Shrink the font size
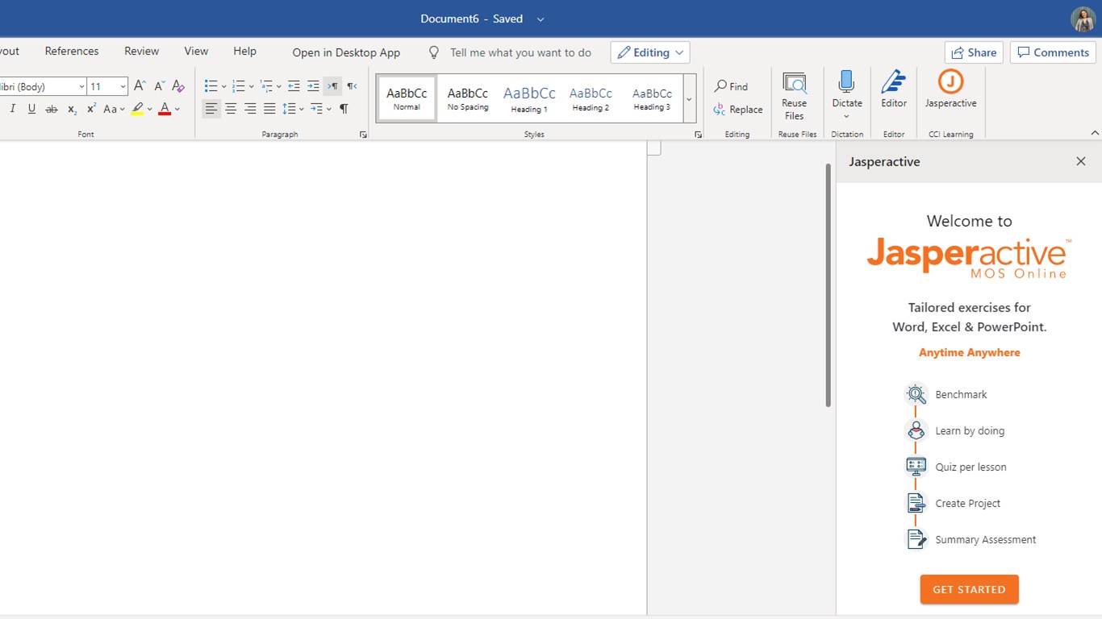The image size is (1102, 619). (x=159, y=86)
